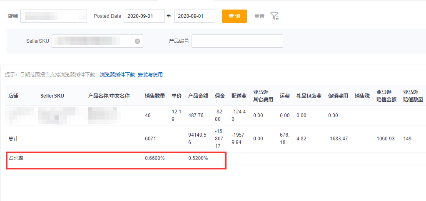Clear the SellerSKU field with the x icon
The height and width of the screenshot is (201, 426).
[137, 41]
